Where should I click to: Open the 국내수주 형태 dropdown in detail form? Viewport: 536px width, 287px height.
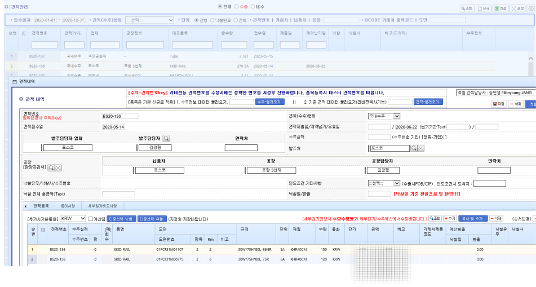[384, 116]
